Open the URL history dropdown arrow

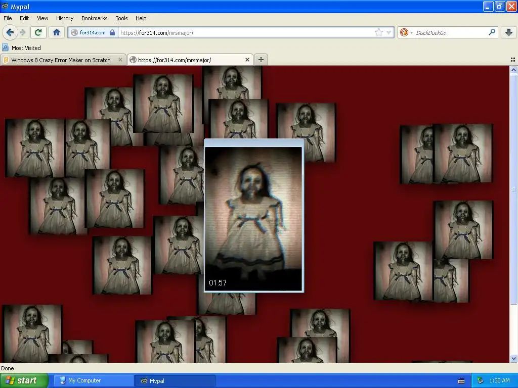pyautogui.click(x=389, y=32)
